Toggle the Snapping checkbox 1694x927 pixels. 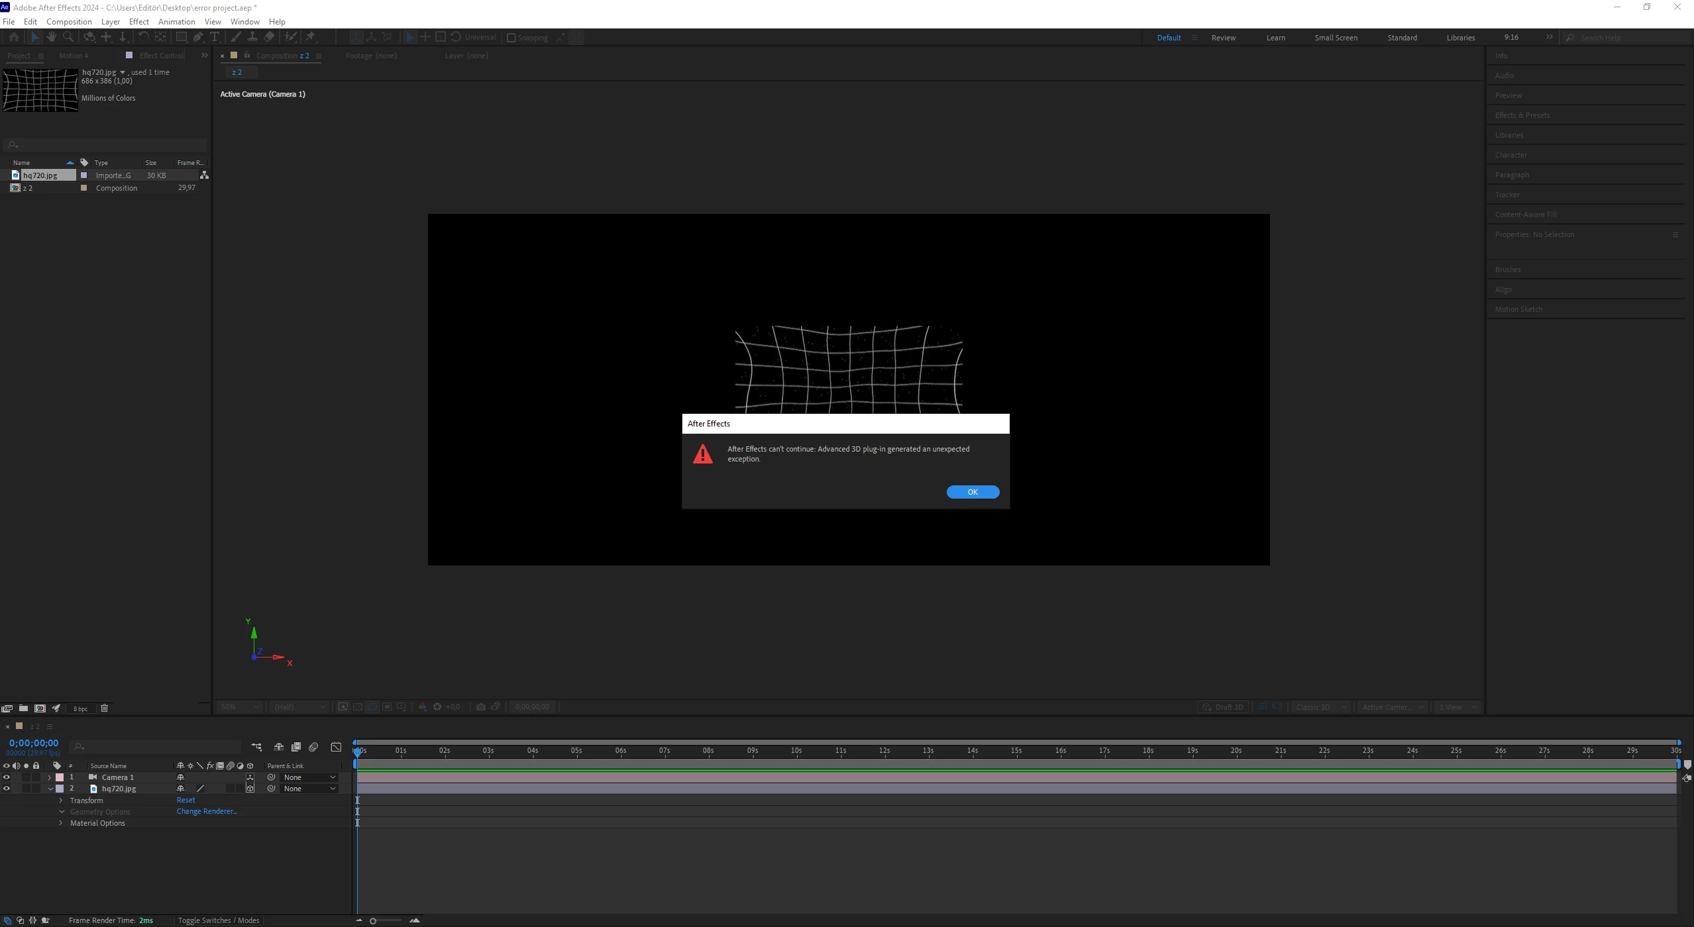pos(511,38)
